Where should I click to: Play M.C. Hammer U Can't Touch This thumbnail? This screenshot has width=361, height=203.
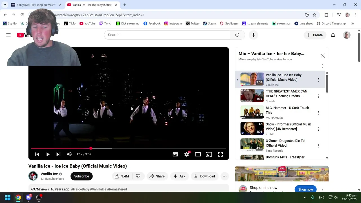(252, 112)
